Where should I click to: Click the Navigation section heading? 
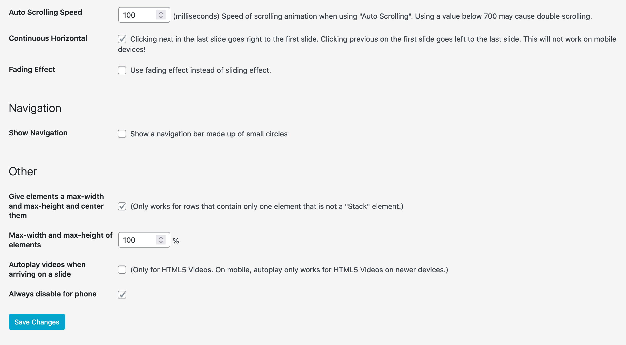coord(35,108)
